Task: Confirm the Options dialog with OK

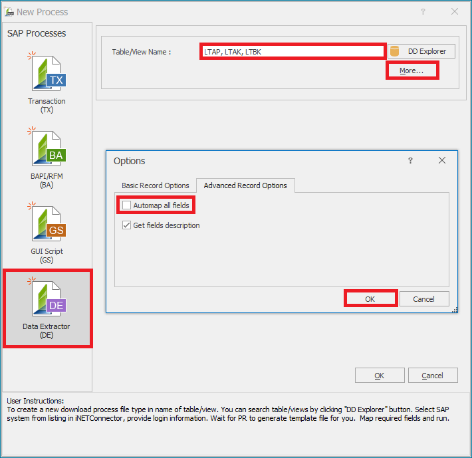Action: click(370, 298)
